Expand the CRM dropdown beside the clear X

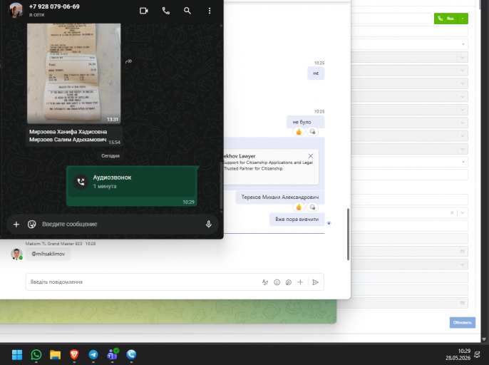463,212
